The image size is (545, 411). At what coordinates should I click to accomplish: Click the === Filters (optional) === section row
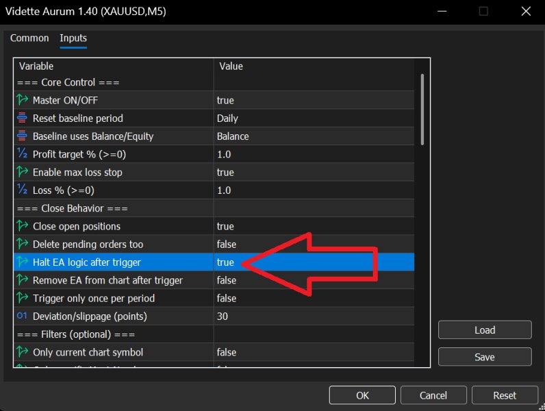point(214,334)
